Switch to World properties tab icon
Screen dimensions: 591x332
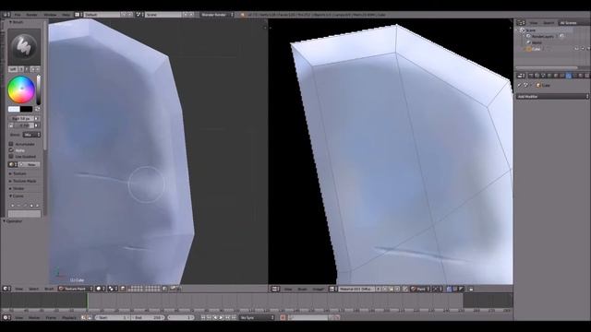549,76
